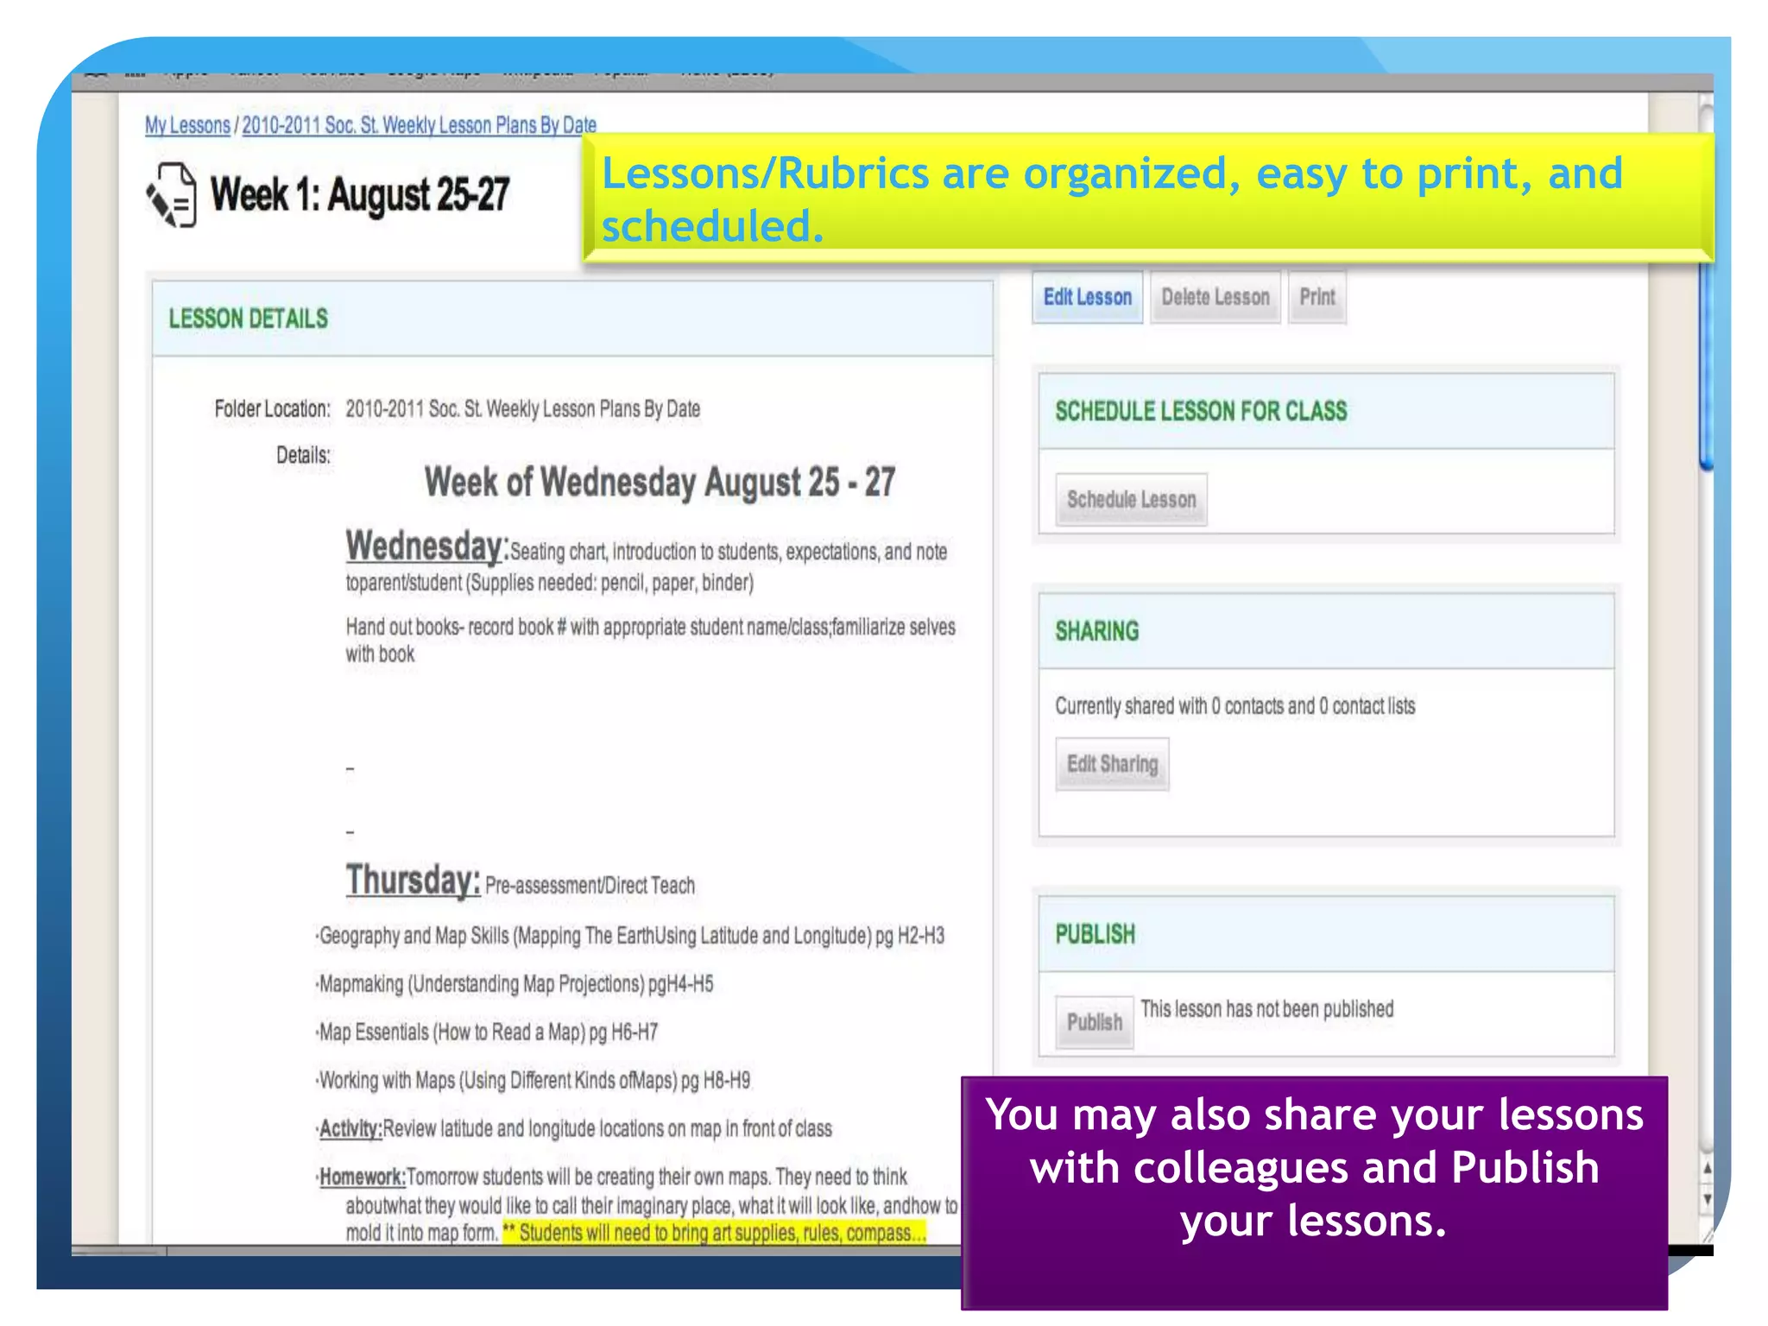
Task: Click 'This lesson has not been published' text
Action: (x=1266, y=1009)
